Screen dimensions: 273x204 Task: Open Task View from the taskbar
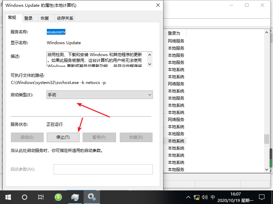coord(41,197)
